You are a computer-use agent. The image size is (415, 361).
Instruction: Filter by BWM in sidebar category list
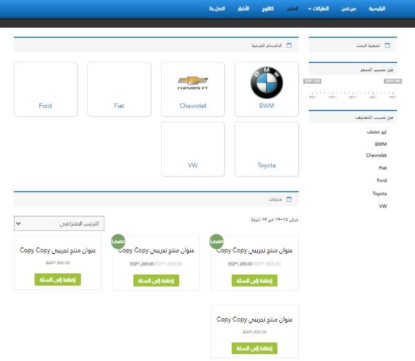[x=380, y=144]
